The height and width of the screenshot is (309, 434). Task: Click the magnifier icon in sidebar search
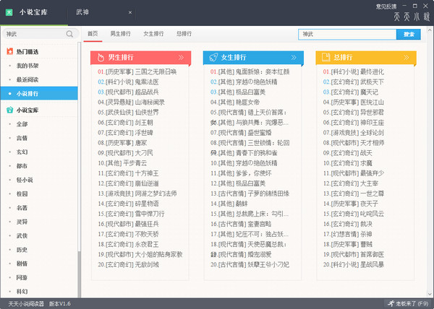[70, 34]
